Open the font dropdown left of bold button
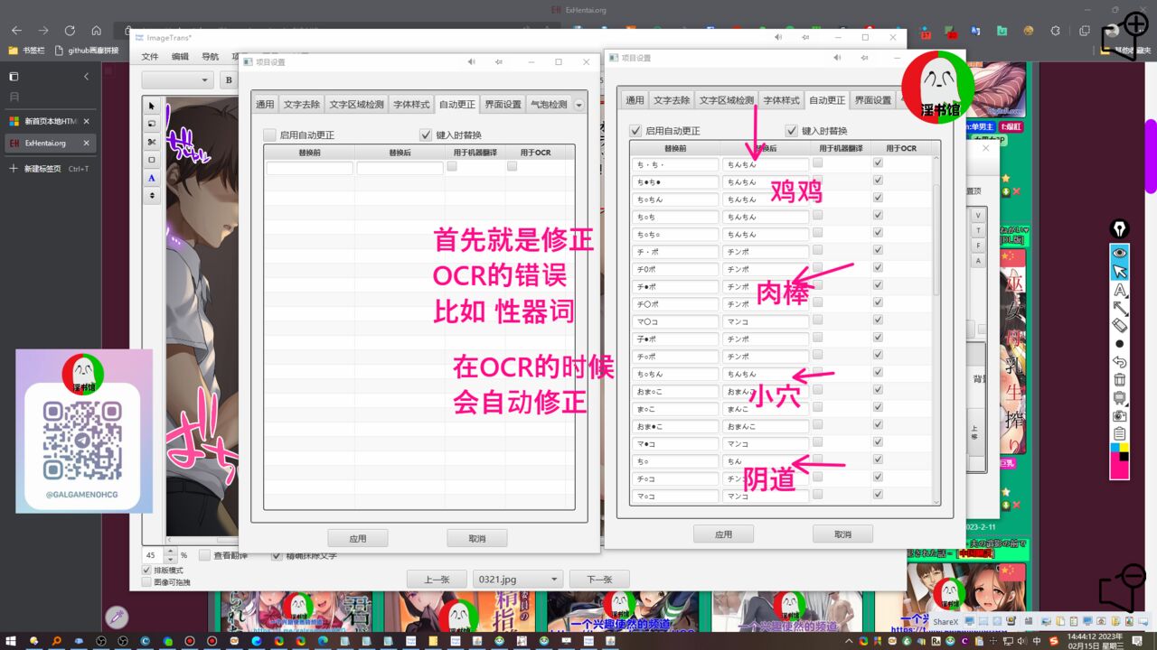 (x=177, y=80)
